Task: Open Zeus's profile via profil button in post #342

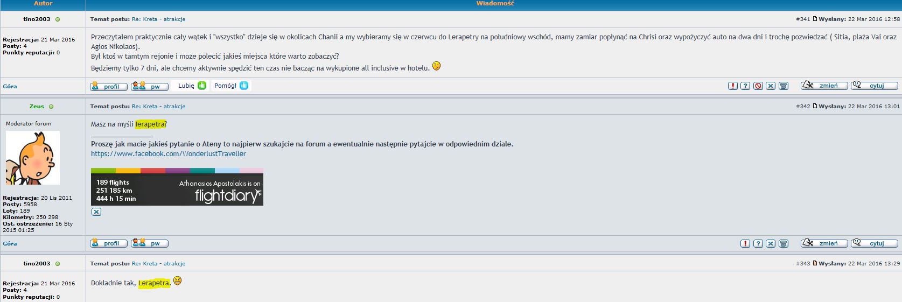Action: click(109, 243)
